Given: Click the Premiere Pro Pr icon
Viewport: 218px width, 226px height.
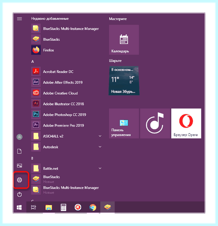Looking at the screenshot, I should [36, 125].
